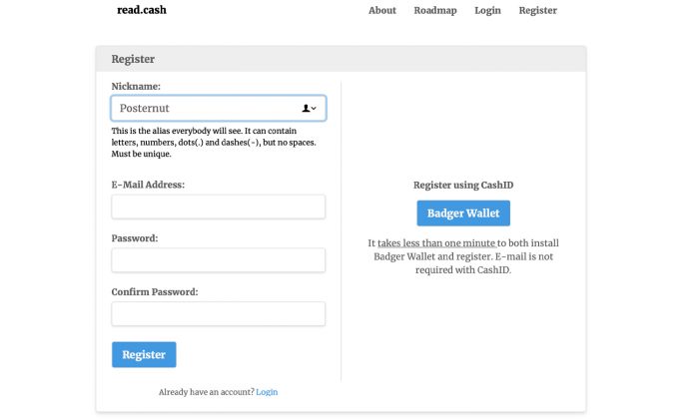Open the About page
The height and width of the screenshot is (419, 699).
pos(382,10)
